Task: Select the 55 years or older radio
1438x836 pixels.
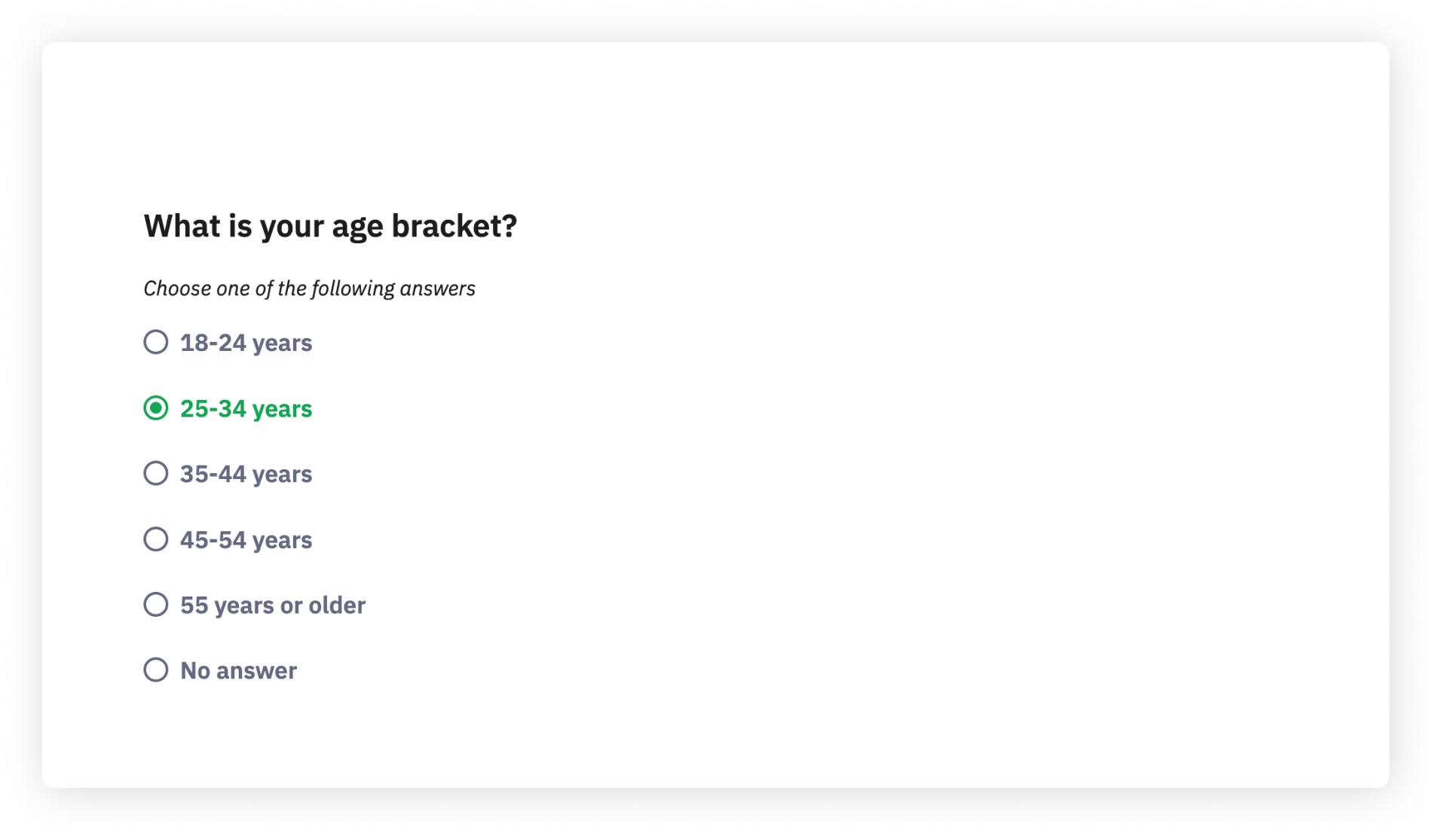Action: tap(156, 605)
